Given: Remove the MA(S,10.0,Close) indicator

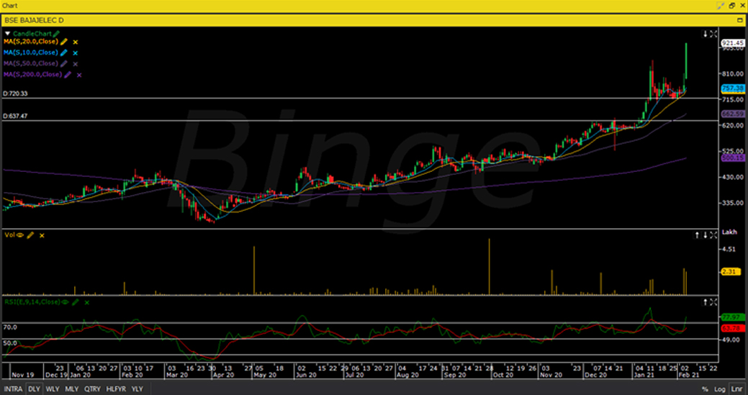Looking at the screenshot, I should coord(76,53).
